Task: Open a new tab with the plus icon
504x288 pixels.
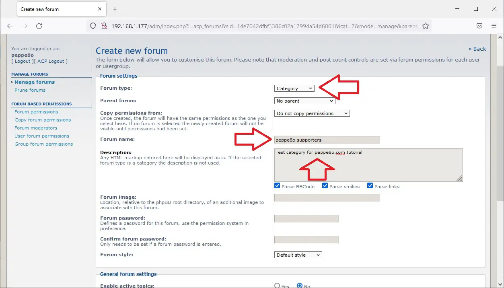Action: (x=115, y=9)
